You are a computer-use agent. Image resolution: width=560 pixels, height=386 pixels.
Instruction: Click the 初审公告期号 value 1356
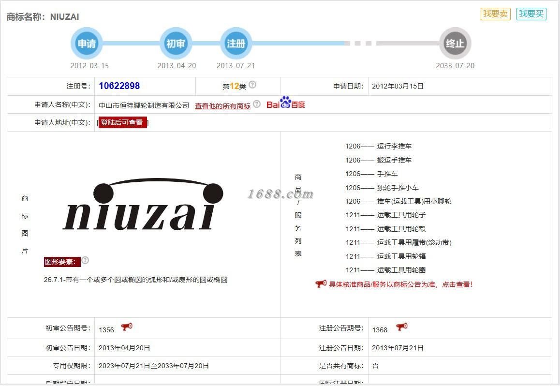click(106, 330)
